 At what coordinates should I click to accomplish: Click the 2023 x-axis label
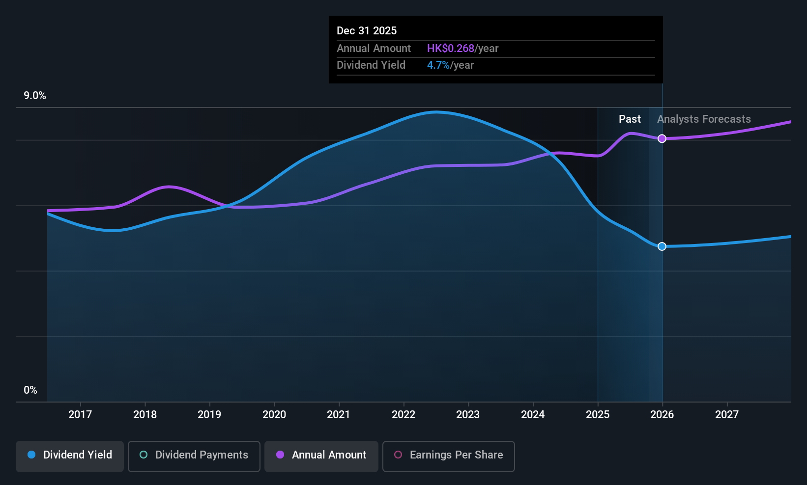tap(468, 414)
